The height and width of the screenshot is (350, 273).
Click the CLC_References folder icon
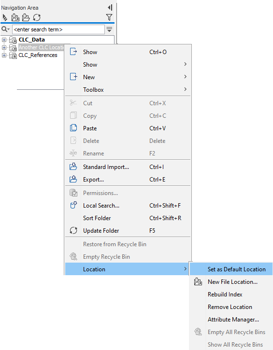(x=13, y=55)
